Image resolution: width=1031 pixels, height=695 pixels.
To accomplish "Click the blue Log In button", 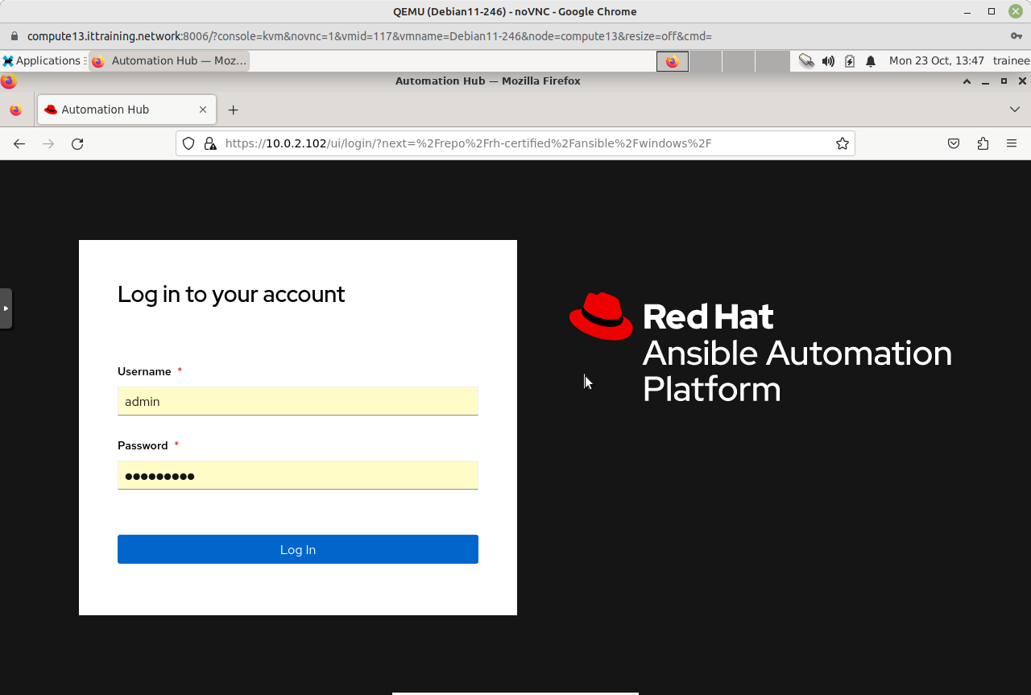I will pos(298,549).
